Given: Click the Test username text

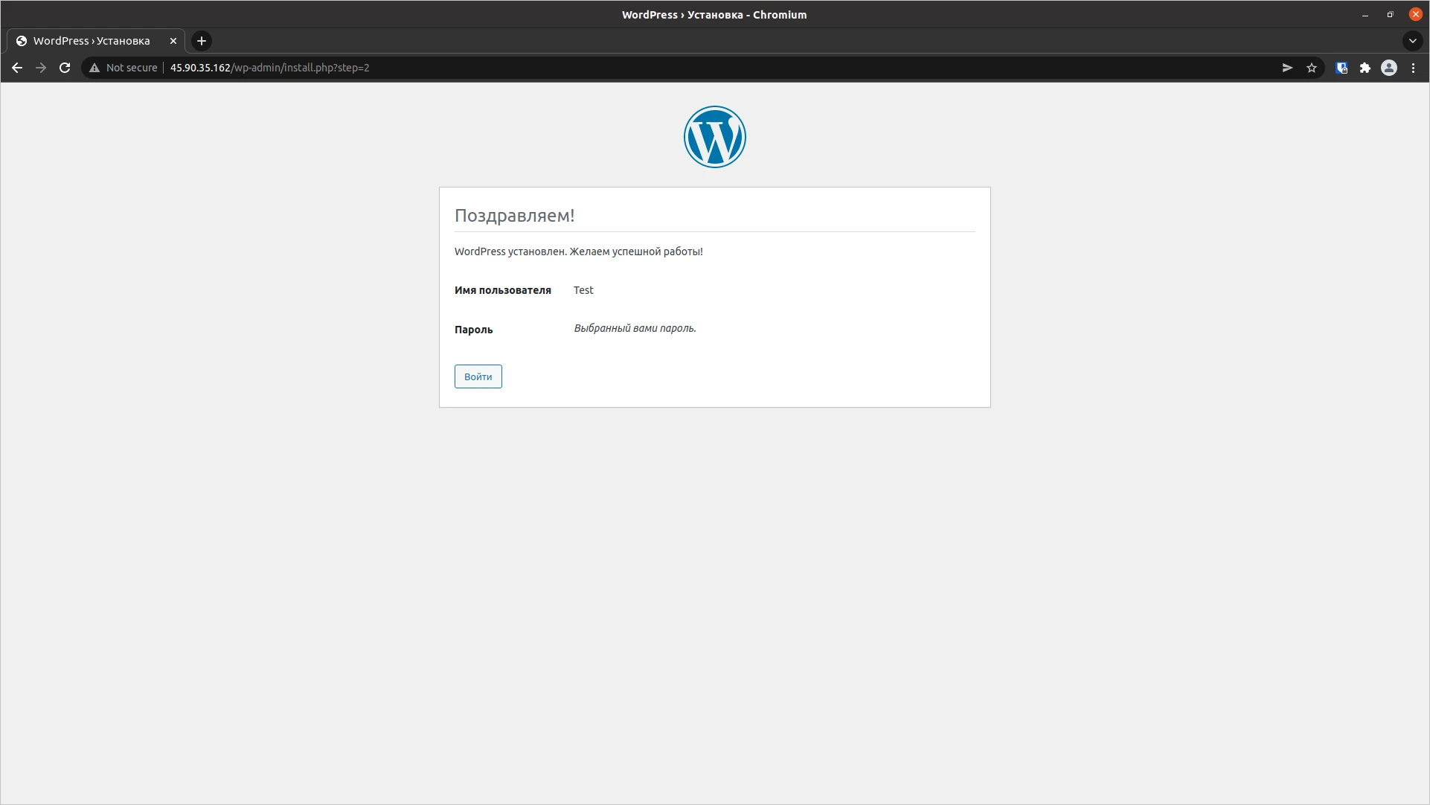Looking at the screenshot, I should point(583,290).
